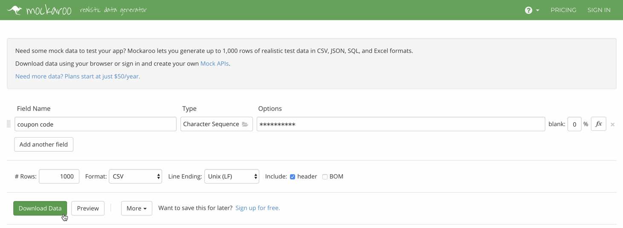Go to the Pricing page
This screenshot has height=228, width=623.
coord(563,10)
